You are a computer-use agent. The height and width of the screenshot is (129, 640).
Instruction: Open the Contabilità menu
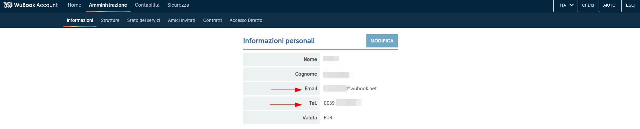pyautogui.click(x=147, y=5)
